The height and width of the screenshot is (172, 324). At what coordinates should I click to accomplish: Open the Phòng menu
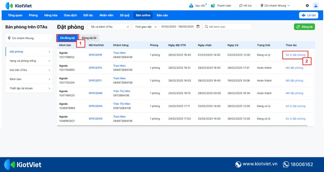click(33, 15)
